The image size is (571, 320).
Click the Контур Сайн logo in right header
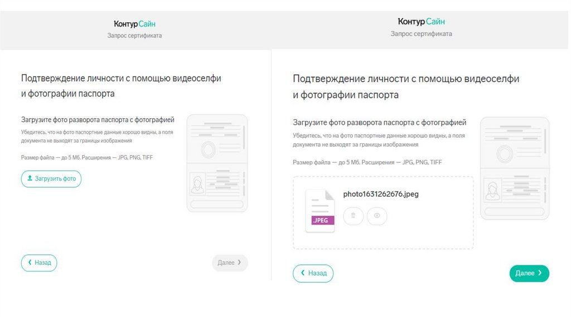[x=421, y=22]
